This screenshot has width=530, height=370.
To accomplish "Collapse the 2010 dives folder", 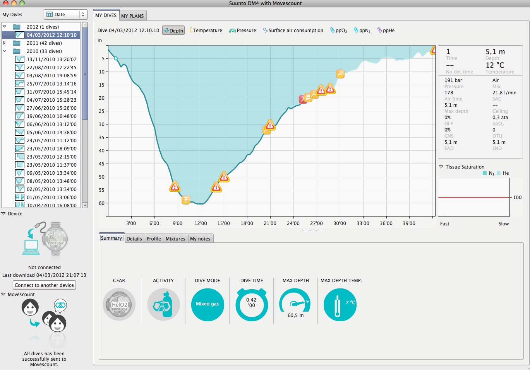I will click(5, 51).
